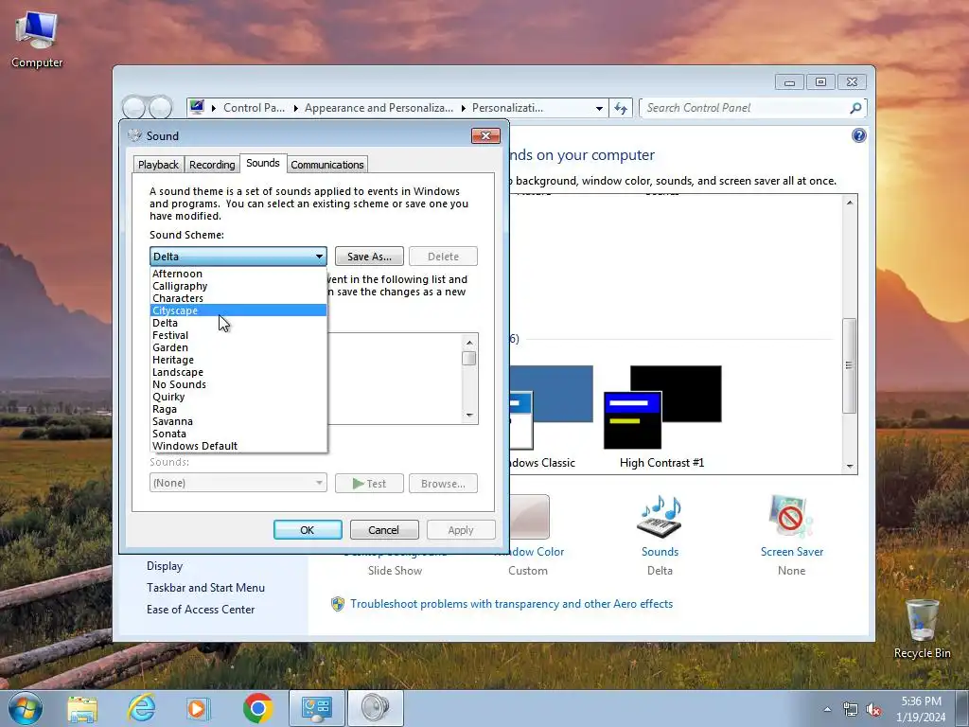Click OK in the Sound dialog
Viewport: 969px width, 727px height.
coord(308,530)
